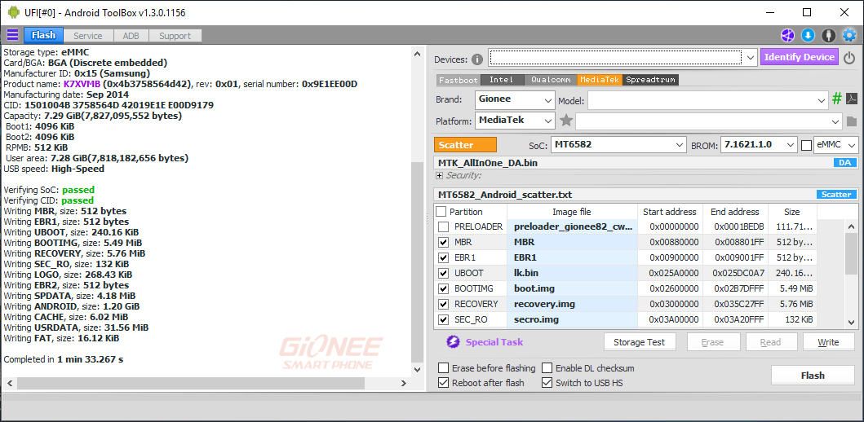864x422 pixels.
Task: Click the Devices info icon
Action: pos(477,59)
